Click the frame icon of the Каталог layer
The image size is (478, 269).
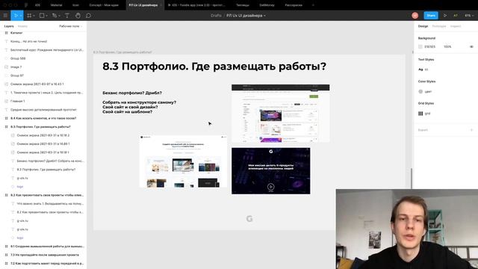[x=7, y=33]
